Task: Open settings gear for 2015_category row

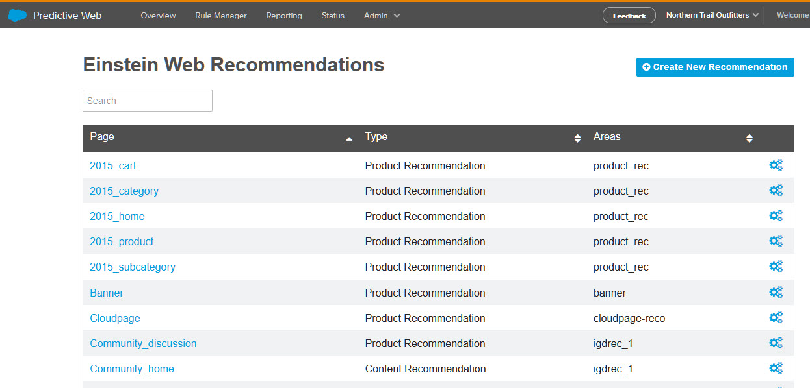Action: pyautogui.click(x=776, y=190)
